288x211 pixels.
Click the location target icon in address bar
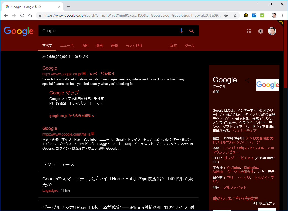[226, 16]
